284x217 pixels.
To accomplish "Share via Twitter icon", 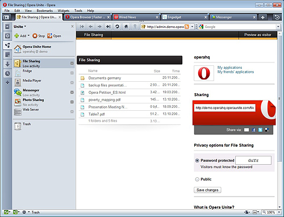I will pos(260,130).
